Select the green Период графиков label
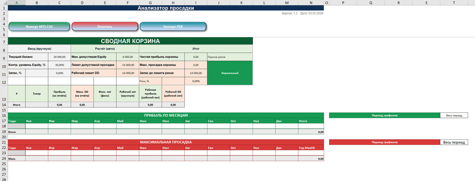475x181 pixels. point(384,115)
